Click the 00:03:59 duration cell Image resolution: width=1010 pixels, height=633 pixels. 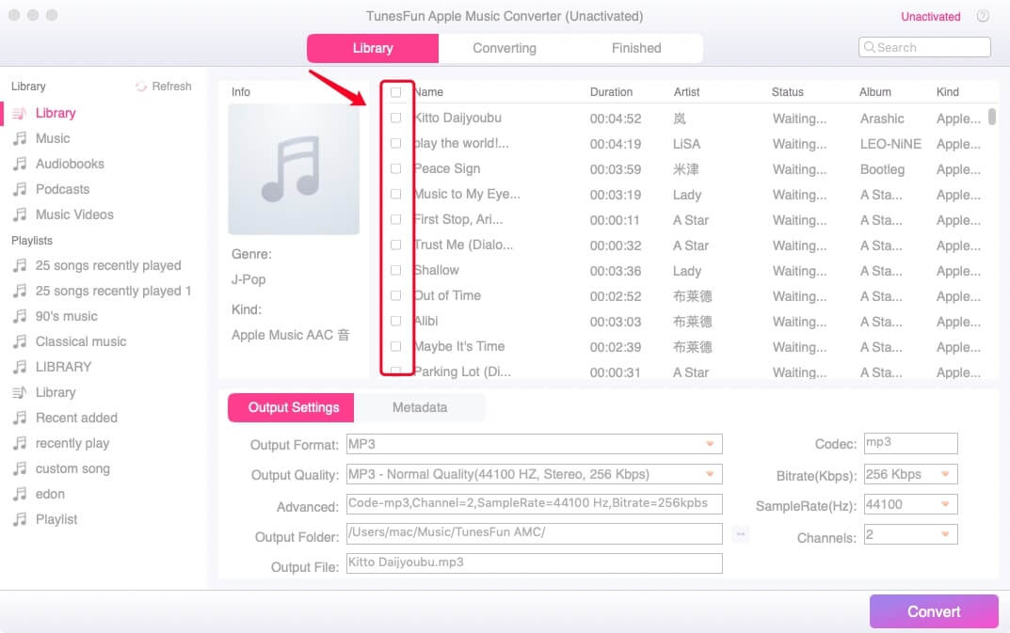pos(616,169)
